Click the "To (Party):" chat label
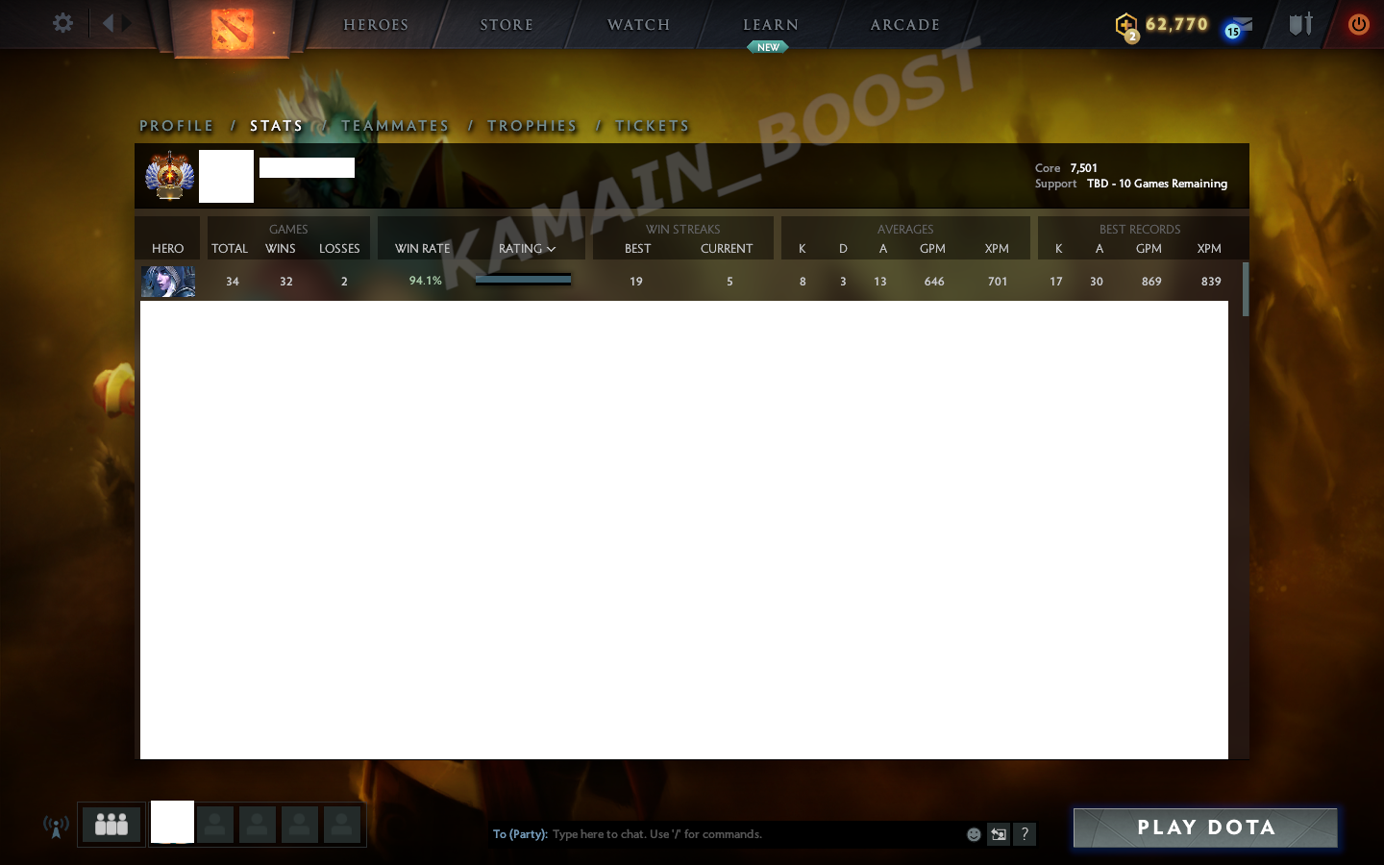Screen dimensions: 1384x865 click(520, 834)
